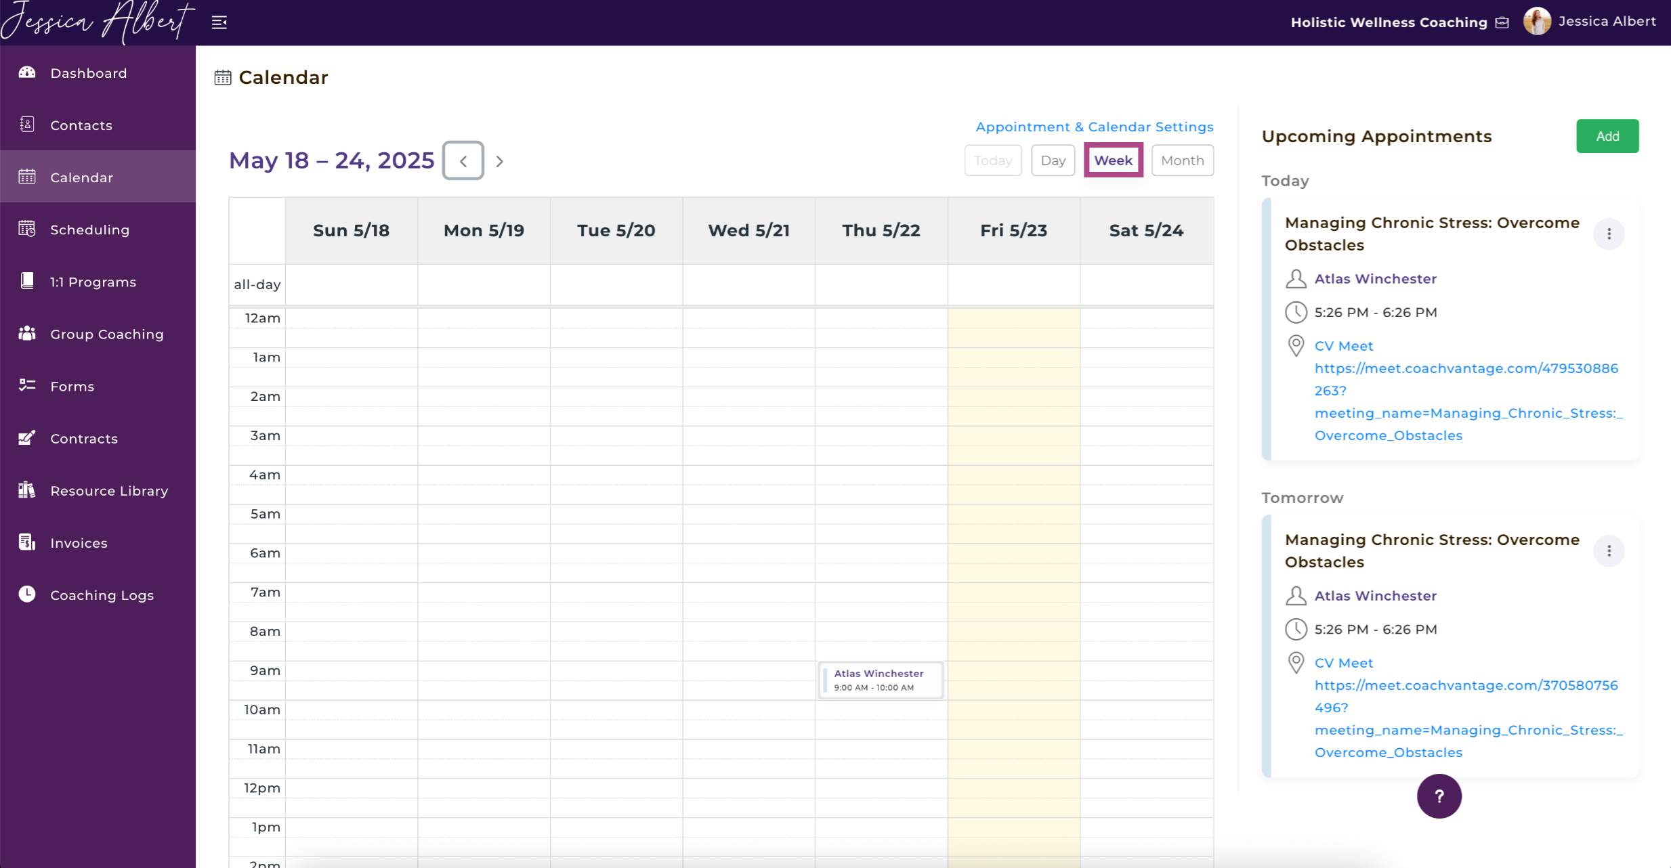Click the Wed 5/21 column header
This screenshot has height=868, width=1671.
(x=748, y=230)
